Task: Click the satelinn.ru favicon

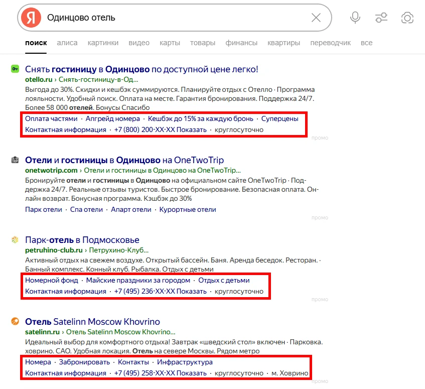Action: tap(15, 321)
